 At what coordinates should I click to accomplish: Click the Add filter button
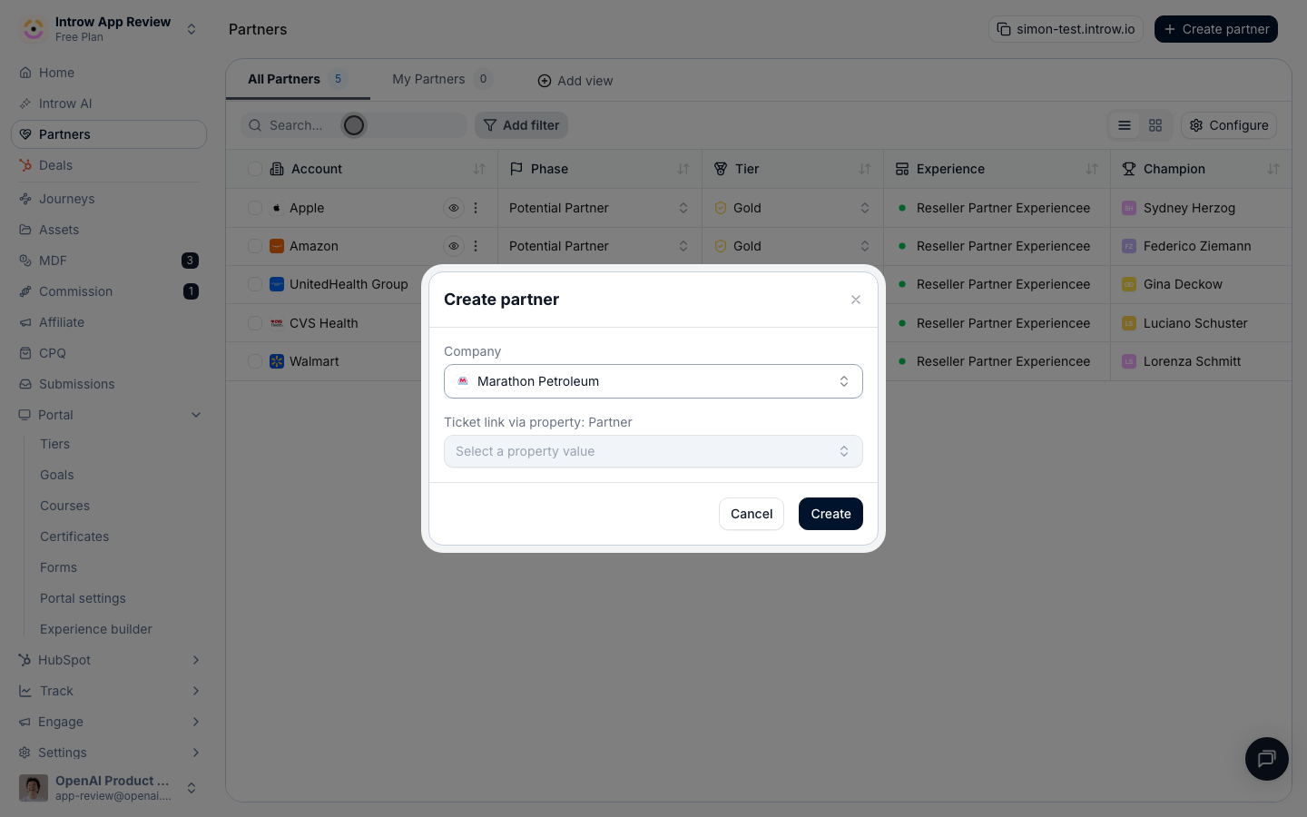(521, 125)
